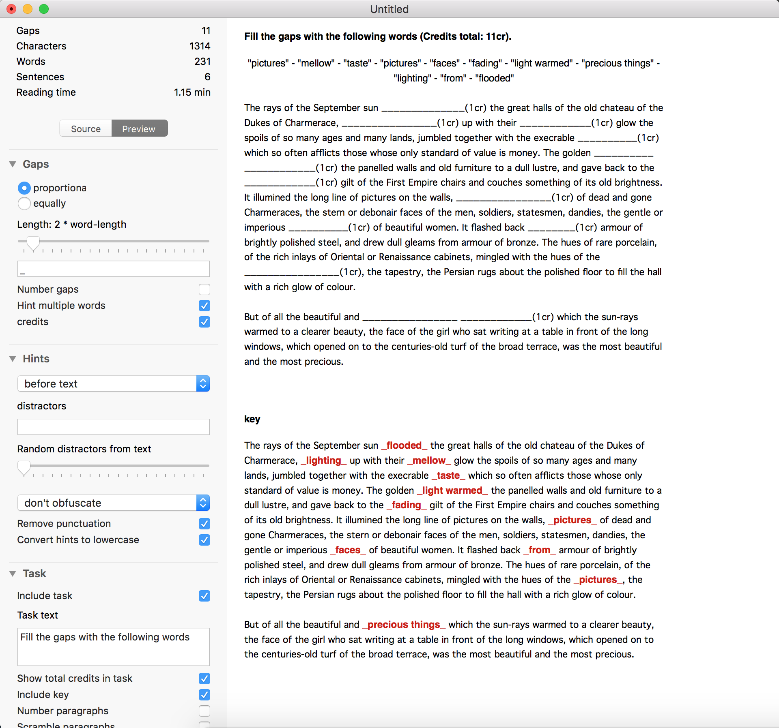Click the Gaps count 11
Screen dimensions: 779x728
tap(206, 31)
